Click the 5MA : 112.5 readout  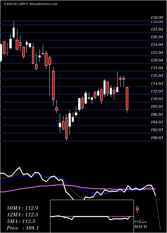21,221
